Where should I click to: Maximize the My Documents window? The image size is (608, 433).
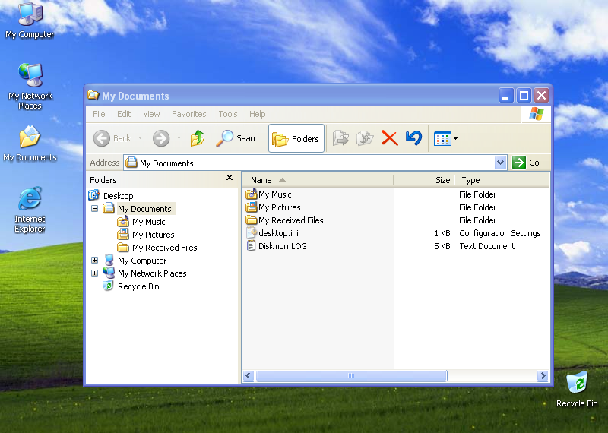(524, 96)
